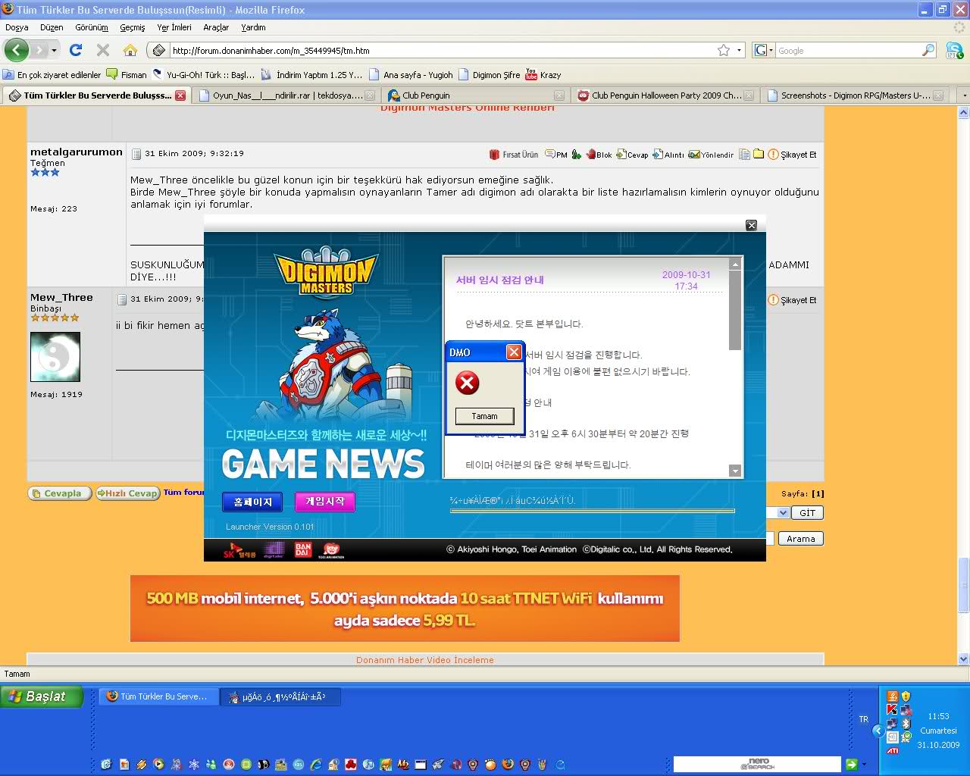Click the GİT button
The image size is (970, 776).
[x=807, y=513]
